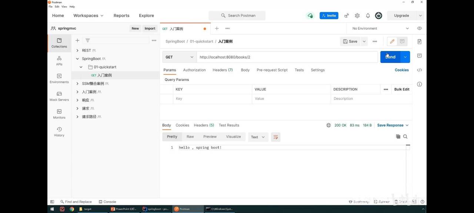The width and height of the screenshot is (474, 213).
Task: Create new collection with plus icon
Action: (77, 40)
